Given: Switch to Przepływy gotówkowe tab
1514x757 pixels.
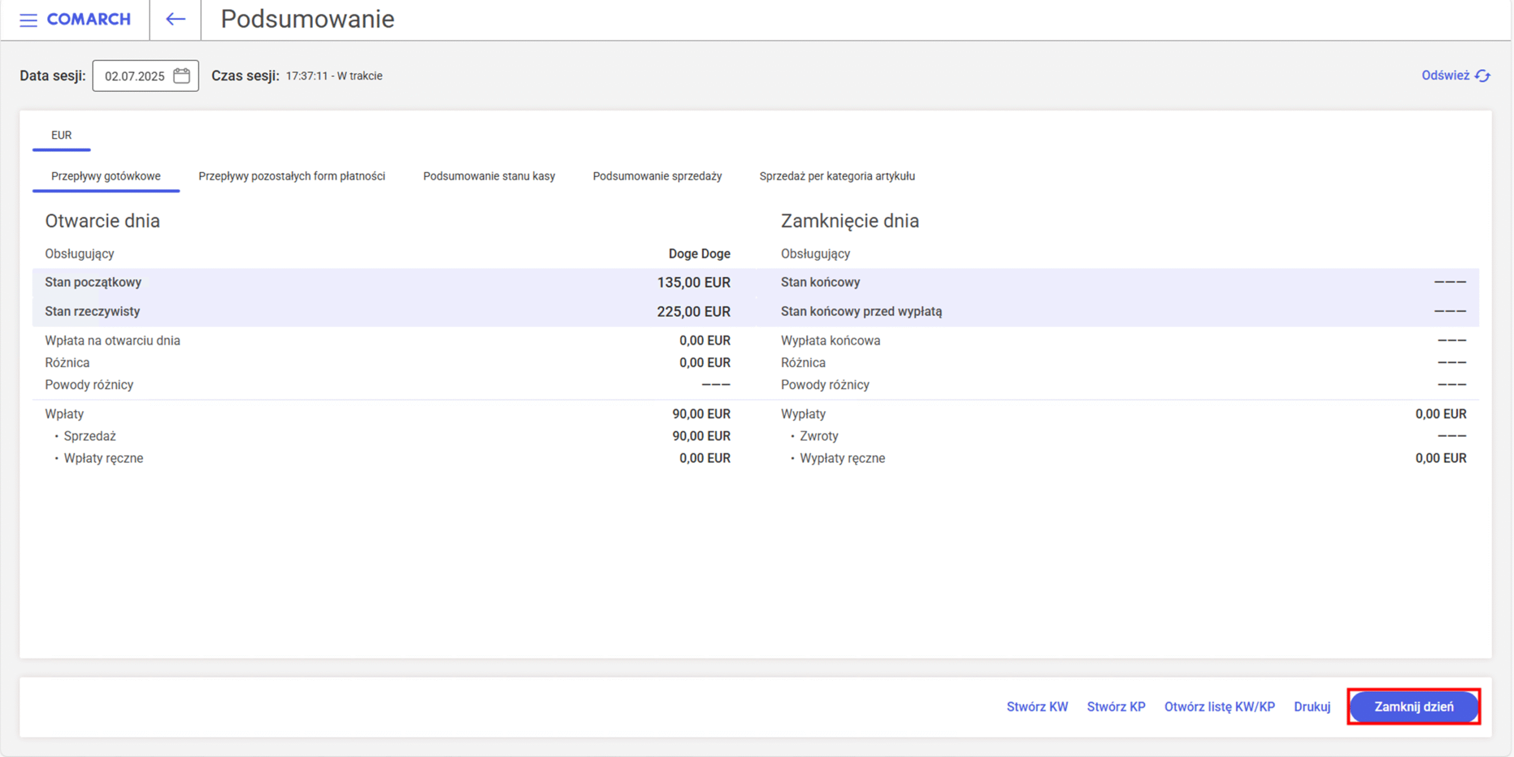Looking at the screenshot, I should coord(106,176).
